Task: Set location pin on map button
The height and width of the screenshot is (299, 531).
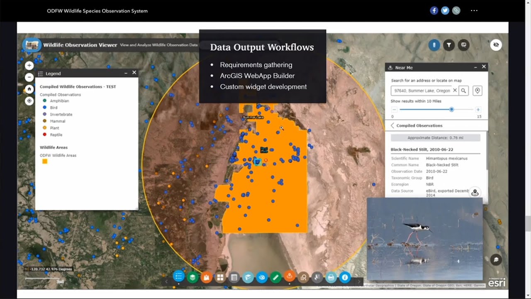Action: click(x=477, y=91)
